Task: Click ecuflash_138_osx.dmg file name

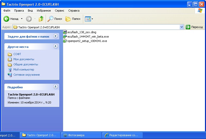Action: pos(82,32)
